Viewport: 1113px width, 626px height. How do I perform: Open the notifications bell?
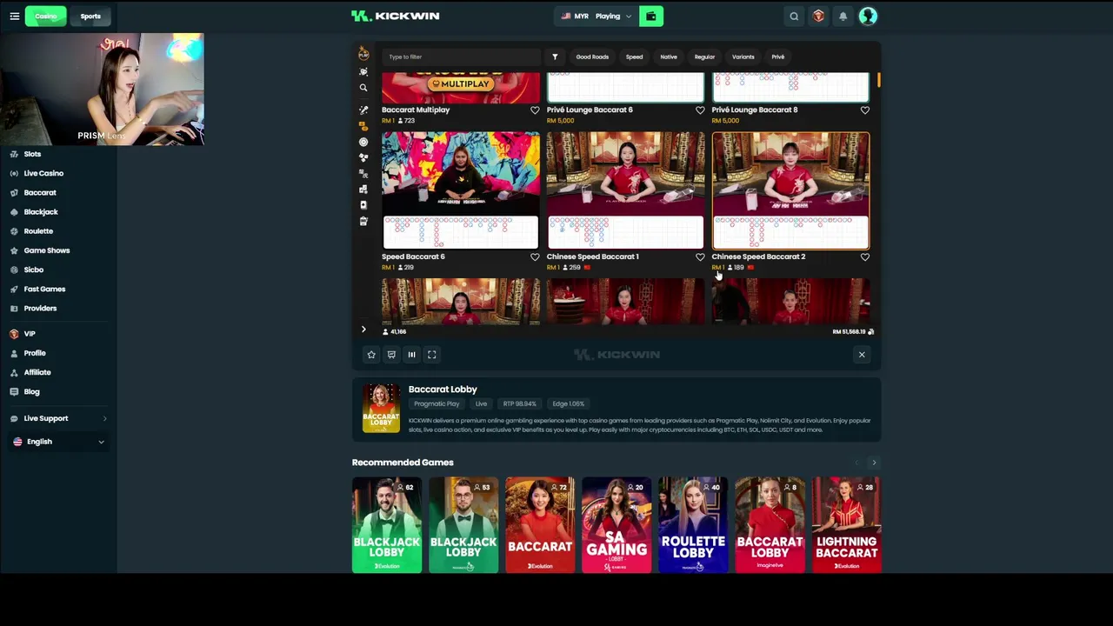[843, 16]
